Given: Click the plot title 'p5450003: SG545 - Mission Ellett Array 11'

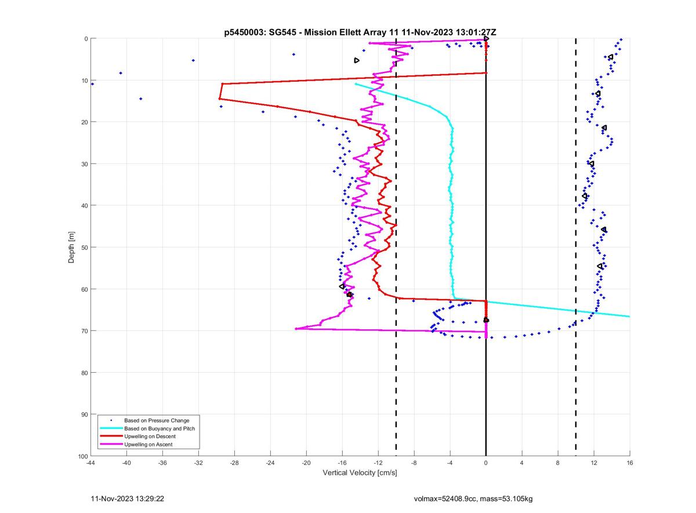Looking at the screenshot, I should pos(310,32).
